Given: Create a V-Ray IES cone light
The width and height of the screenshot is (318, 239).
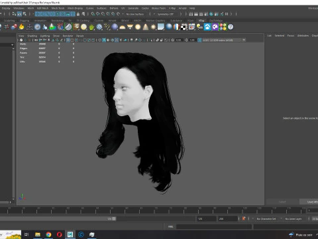Looking at the screenshot, I should [x=146, y=27].
